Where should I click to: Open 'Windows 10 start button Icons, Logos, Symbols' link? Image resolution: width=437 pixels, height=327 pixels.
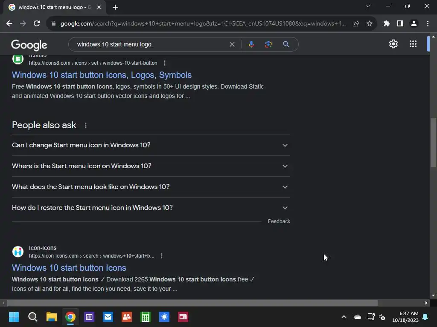click(102, 75)
